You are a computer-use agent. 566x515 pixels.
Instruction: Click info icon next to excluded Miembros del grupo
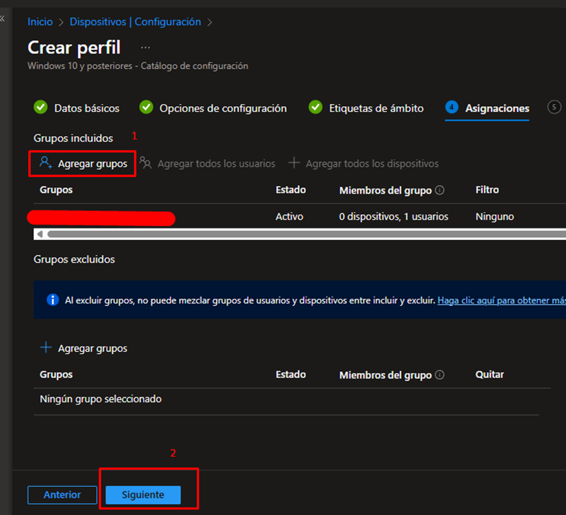[440, 375]
